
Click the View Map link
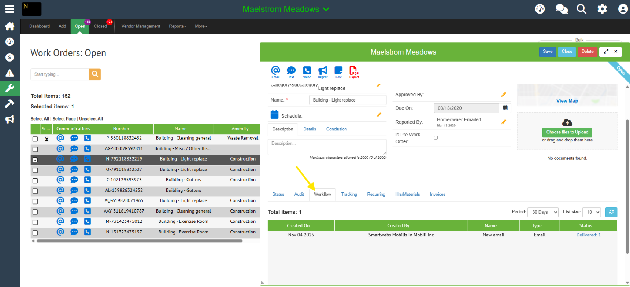pyautogui.click(x=567, y=101)
